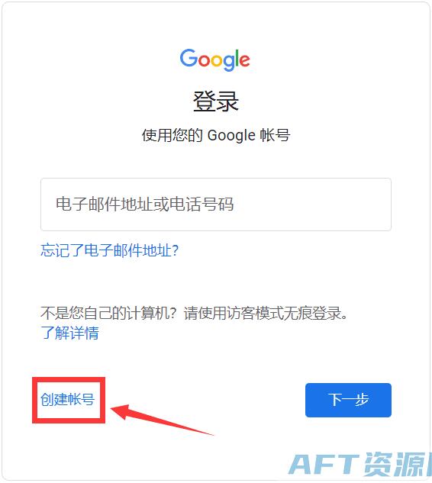
Task: Click the colorful Google logo
Action: click(214, 60)
